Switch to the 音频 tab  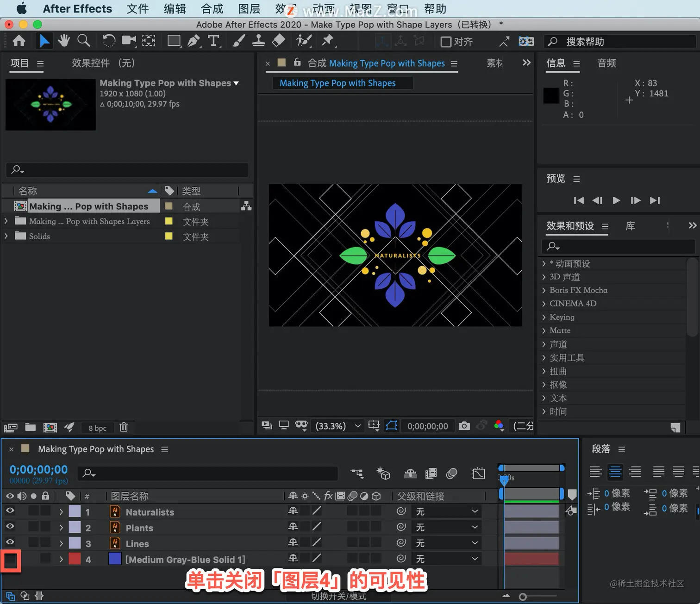click(x=606, y=63)
